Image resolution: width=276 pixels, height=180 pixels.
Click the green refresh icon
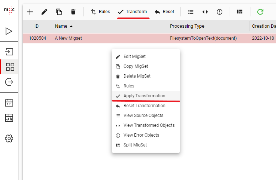point(260,12)
